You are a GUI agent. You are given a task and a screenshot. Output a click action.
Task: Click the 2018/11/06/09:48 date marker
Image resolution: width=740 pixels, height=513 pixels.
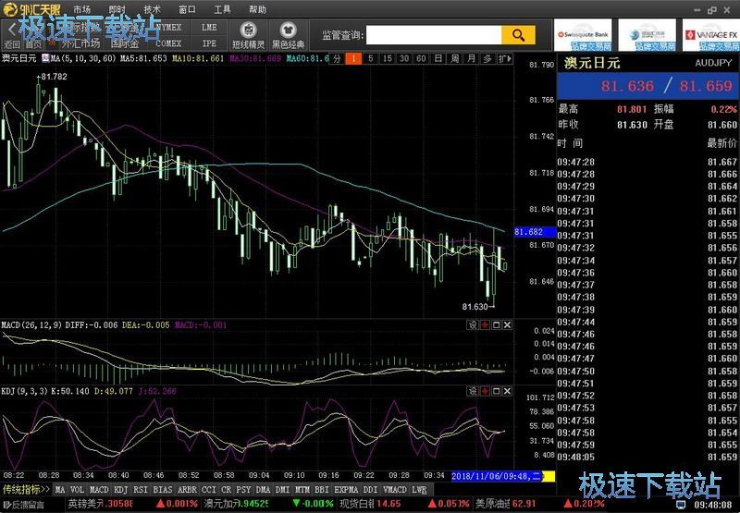pos(499,477)
